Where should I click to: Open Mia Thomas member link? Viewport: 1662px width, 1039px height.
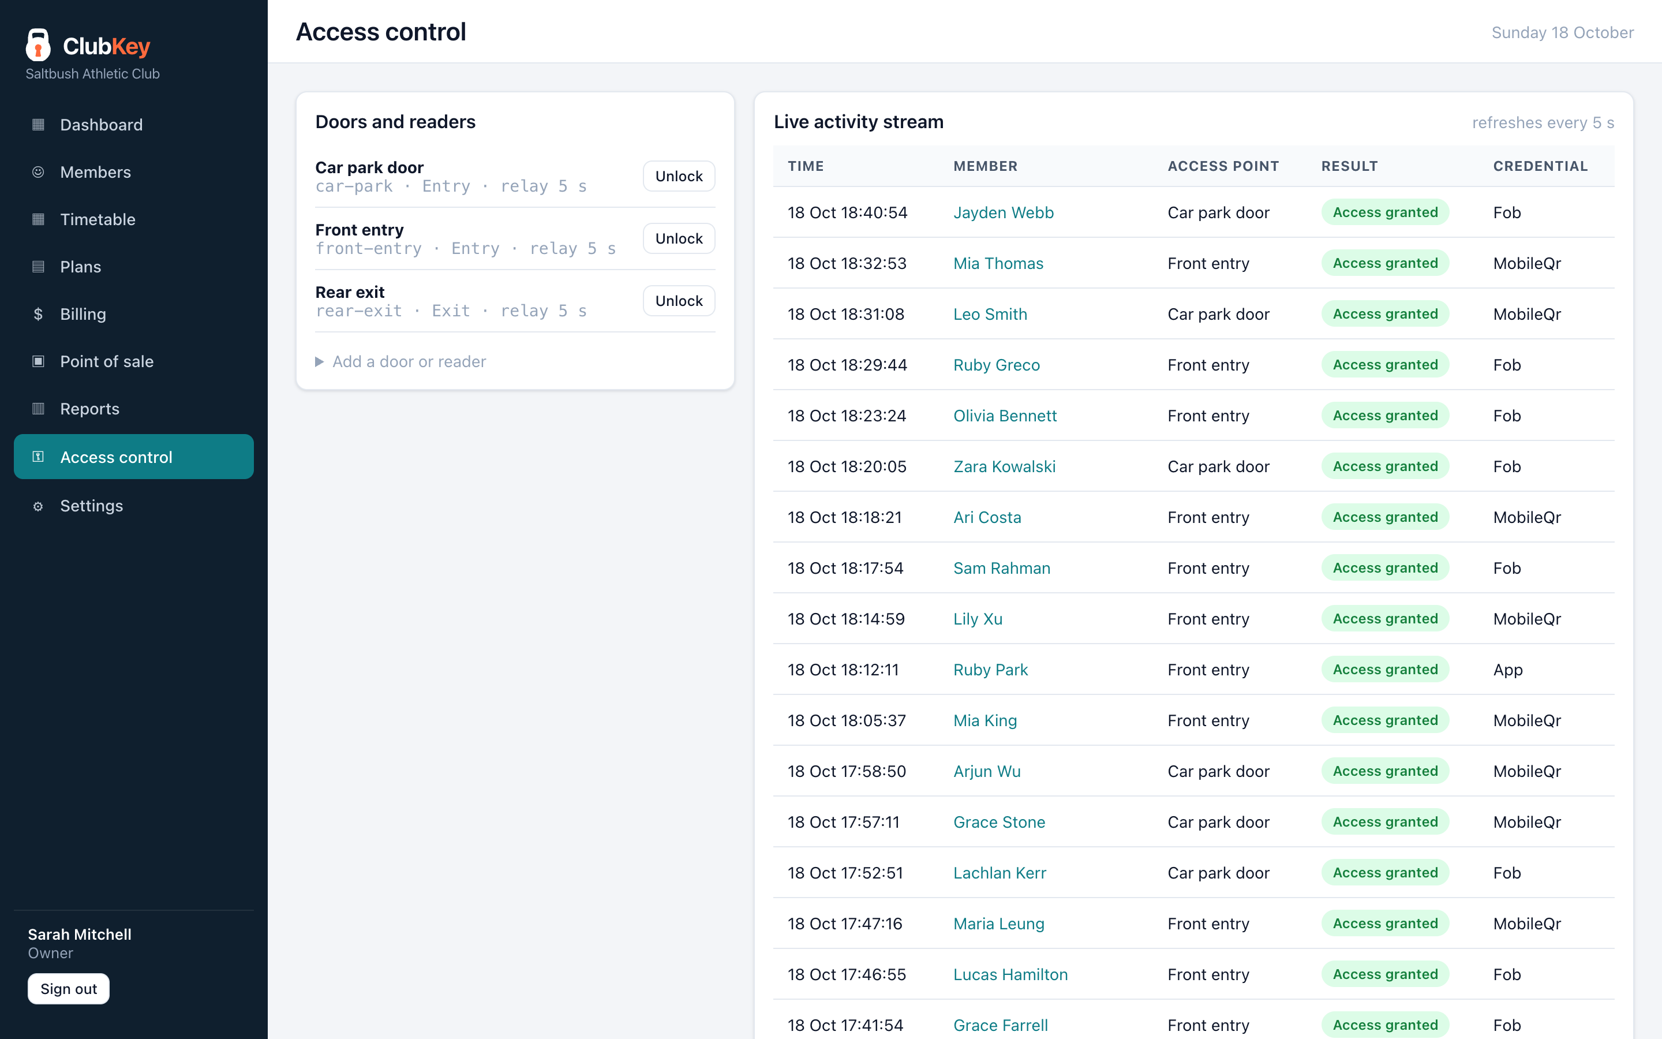click(998, 263)
